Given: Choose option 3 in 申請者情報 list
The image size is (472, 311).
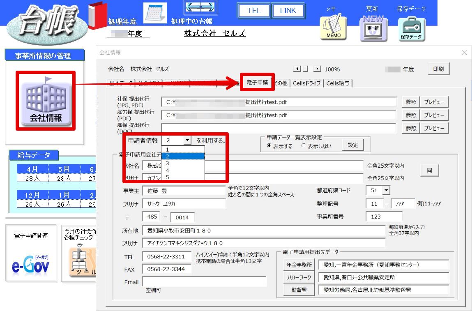Looking at the screenshot, I should point(183,163).
